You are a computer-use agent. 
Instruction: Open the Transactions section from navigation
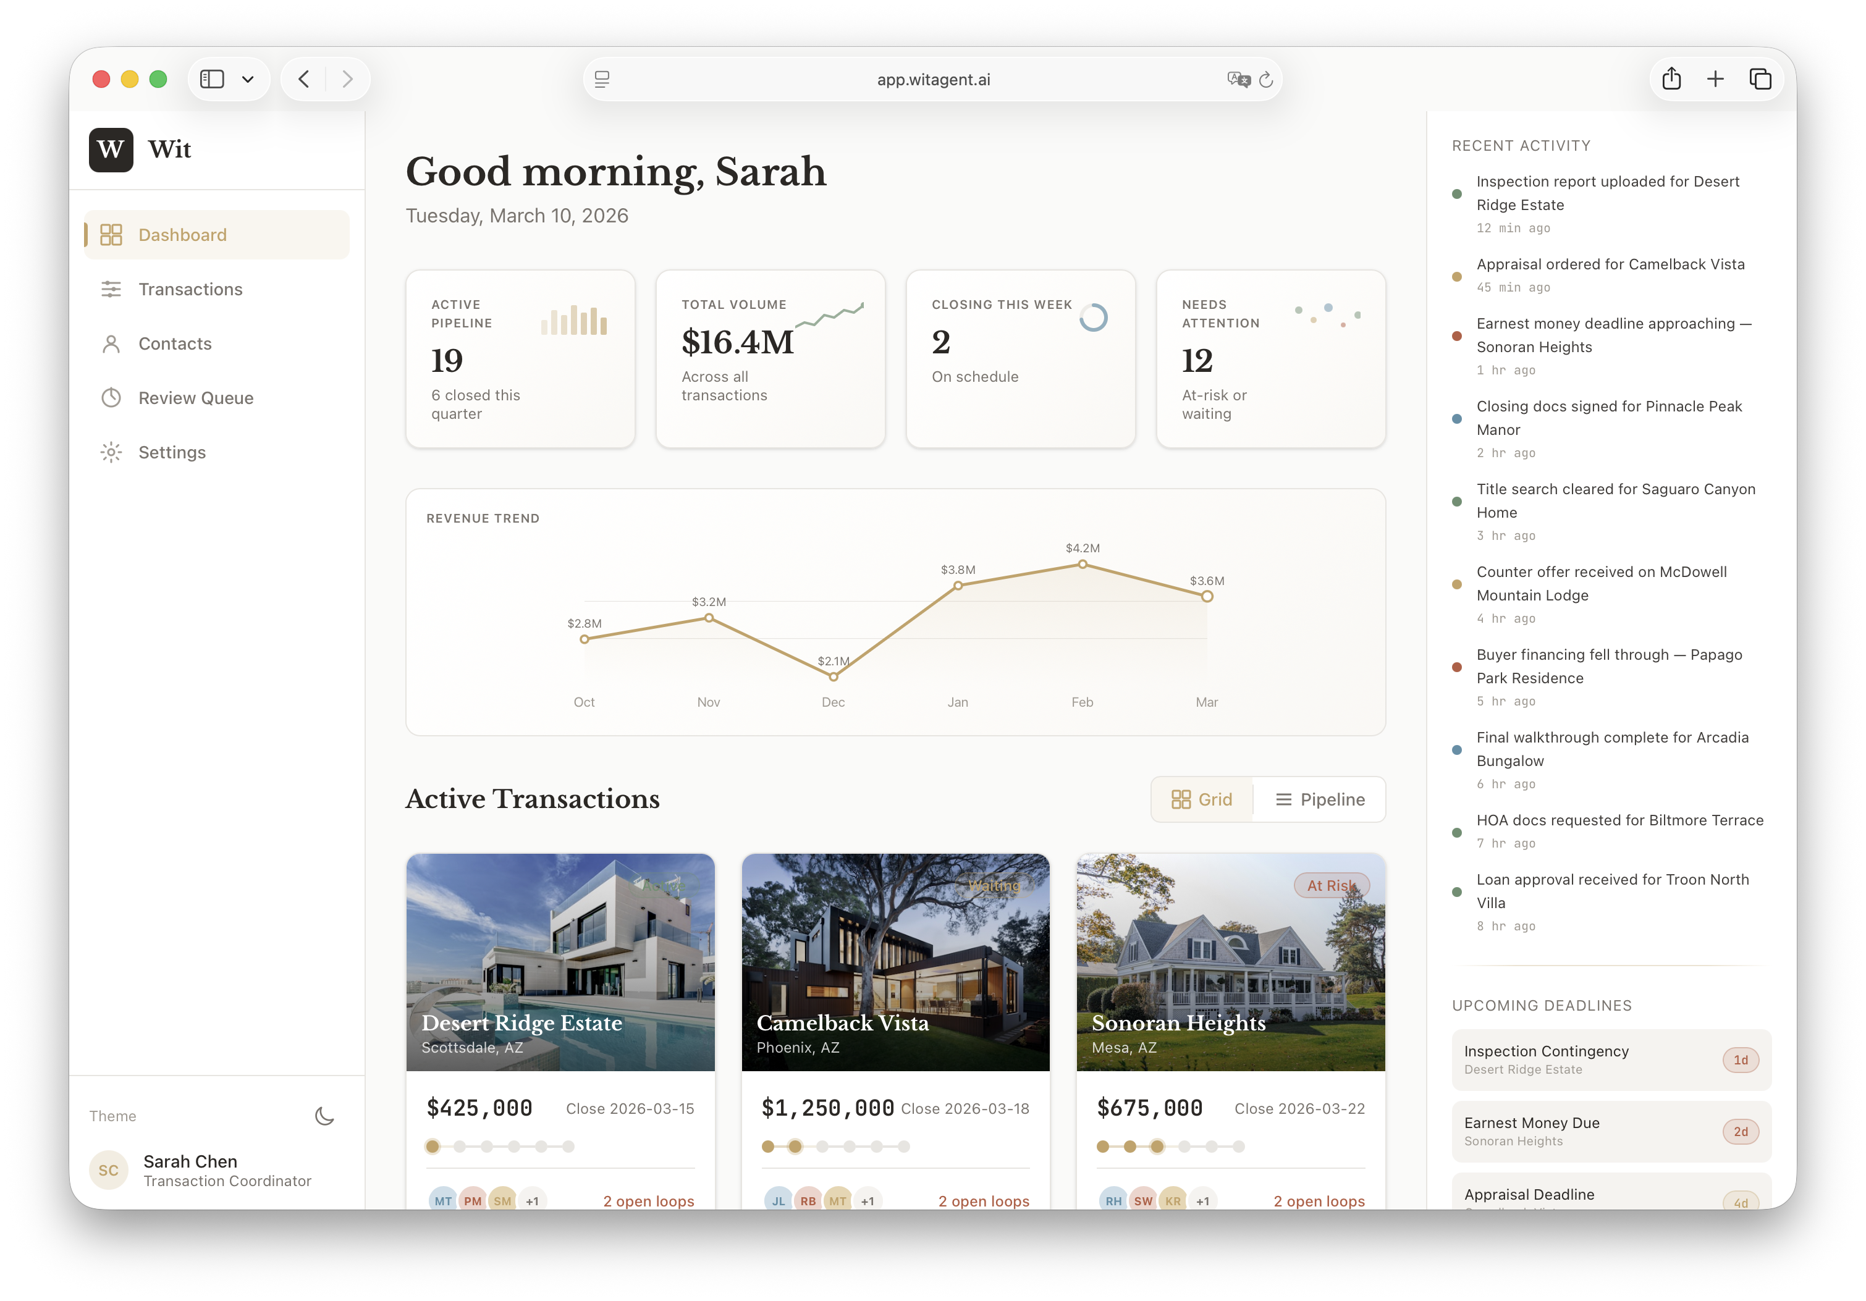click(189, 288)
